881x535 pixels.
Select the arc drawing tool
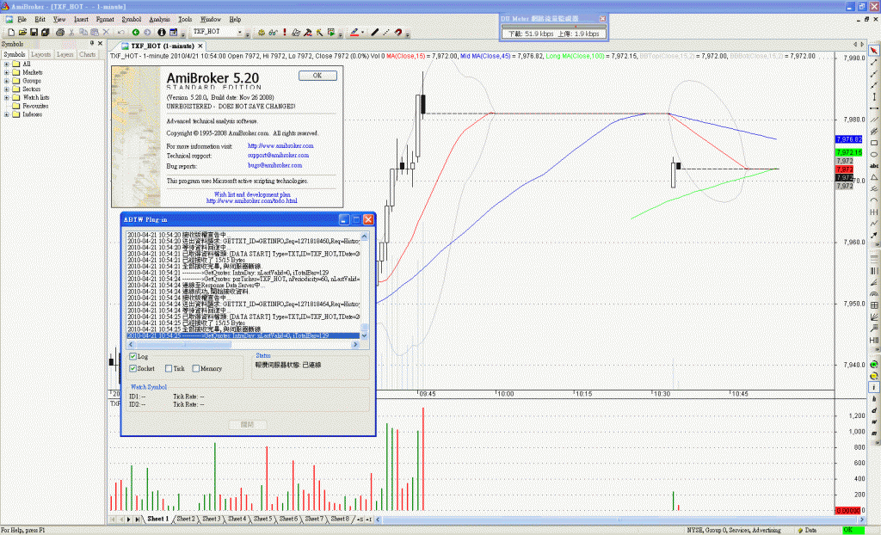(x=874, y=200)
